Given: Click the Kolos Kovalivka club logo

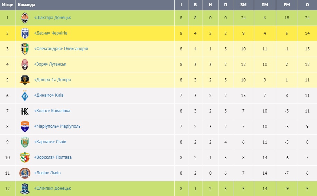Looking at the screenshot, I should click(25, 111).
